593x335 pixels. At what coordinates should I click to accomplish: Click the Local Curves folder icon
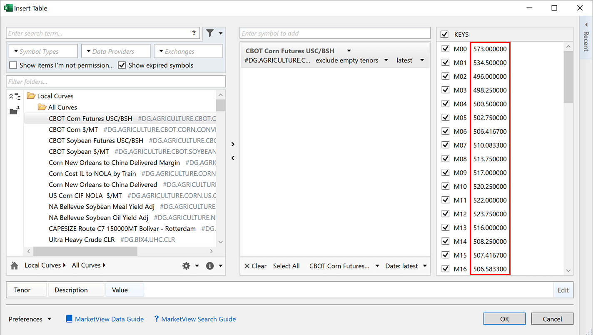(x=31, y=96)
